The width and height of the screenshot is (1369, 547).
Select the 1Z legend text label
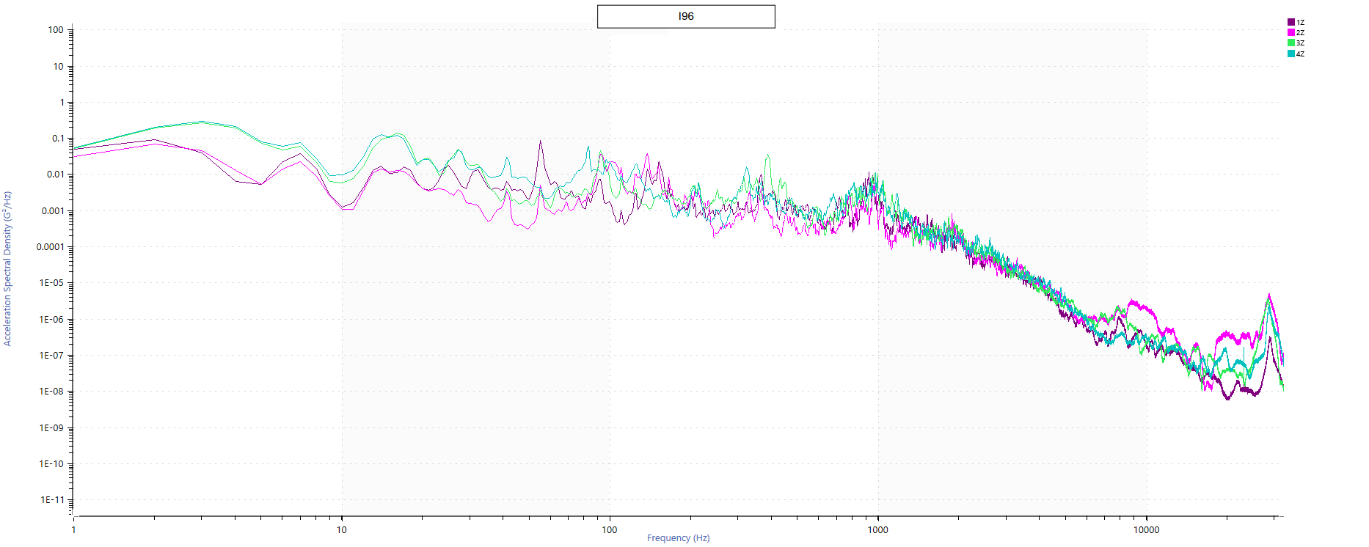(x=1300, y=23)
